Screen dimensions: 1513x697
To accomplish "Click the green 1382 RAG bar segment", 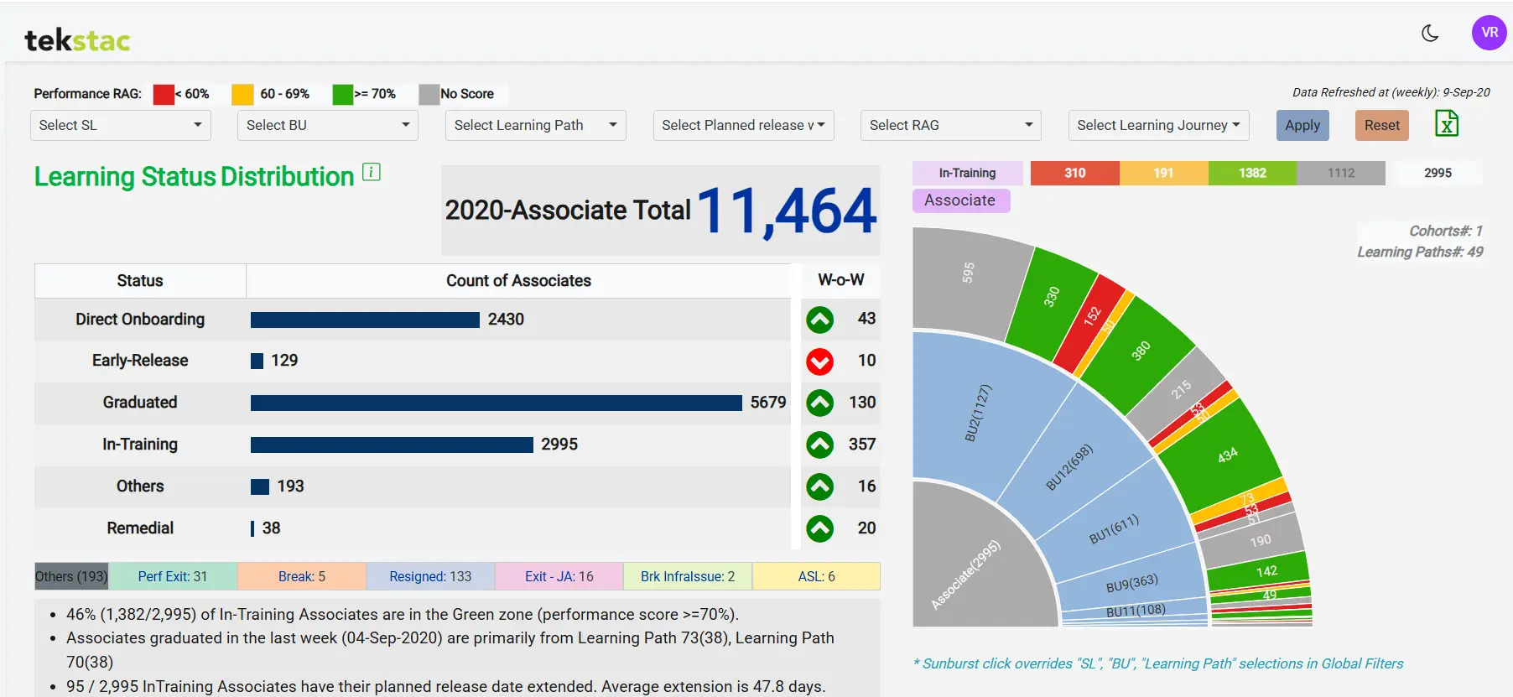I will (1252, 173).
